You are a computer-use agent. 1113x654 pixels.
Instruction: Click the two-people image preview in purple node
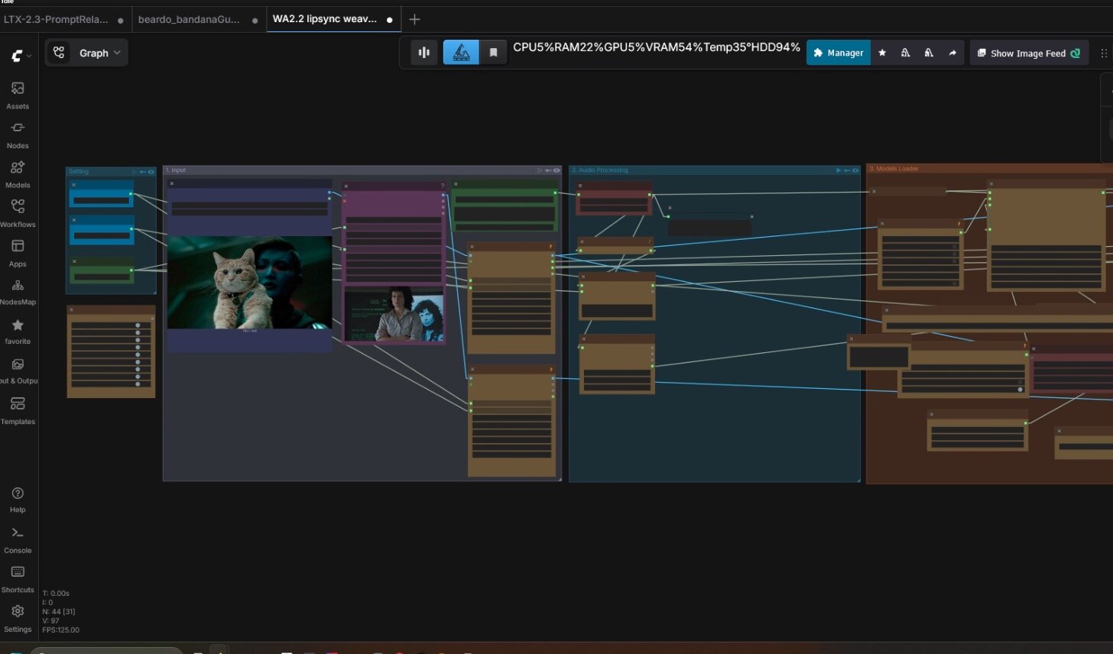click(394, 314)
